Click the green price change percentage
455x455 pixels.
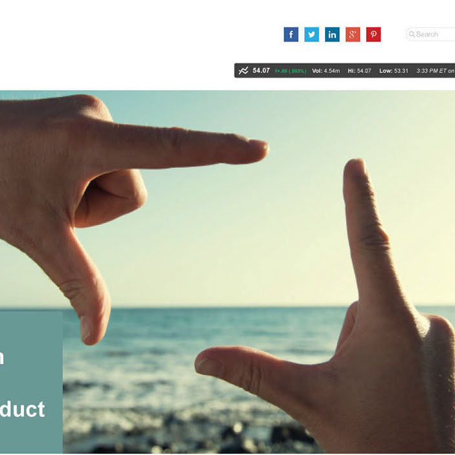click(x=290, y=71)
